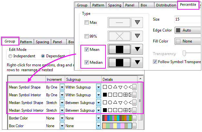Viewport: 202px width, 132px height.
Task: Click ellipsis button for Median Symbol Shape details
Action: coord(135,103)
